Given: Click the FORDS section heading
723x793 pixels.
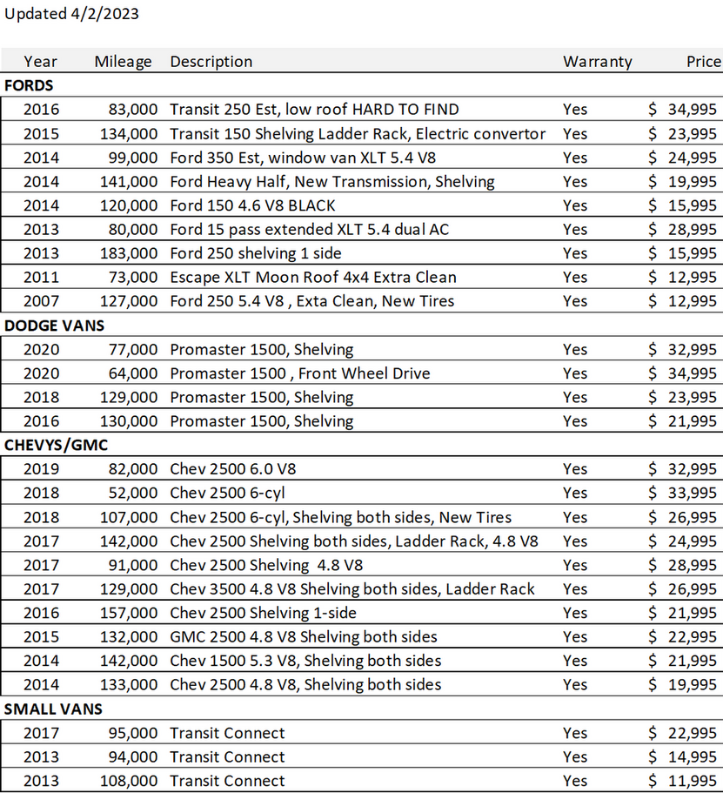Looking at the screenshot, I should coord(29,85).
